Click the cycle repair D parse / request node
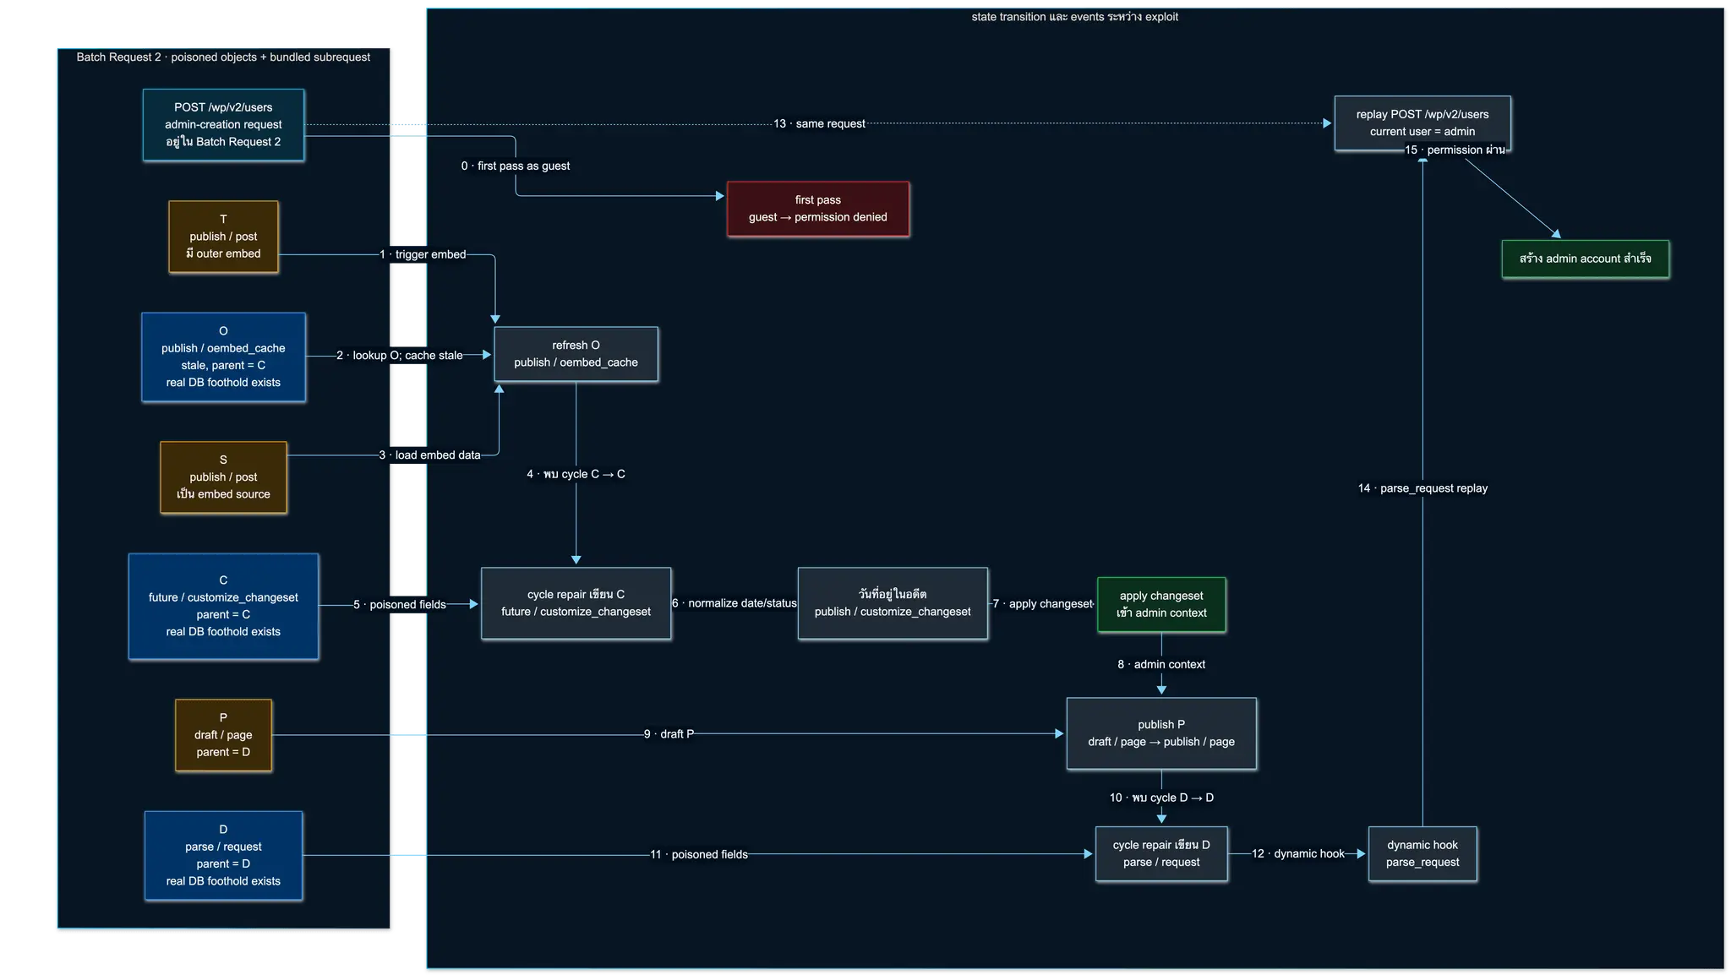The image size is (1731, 975). [1161, 854]
